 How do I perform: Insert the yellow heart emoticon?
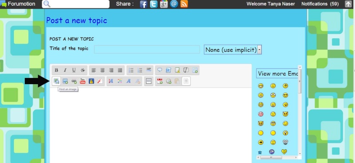click(284, 151)
